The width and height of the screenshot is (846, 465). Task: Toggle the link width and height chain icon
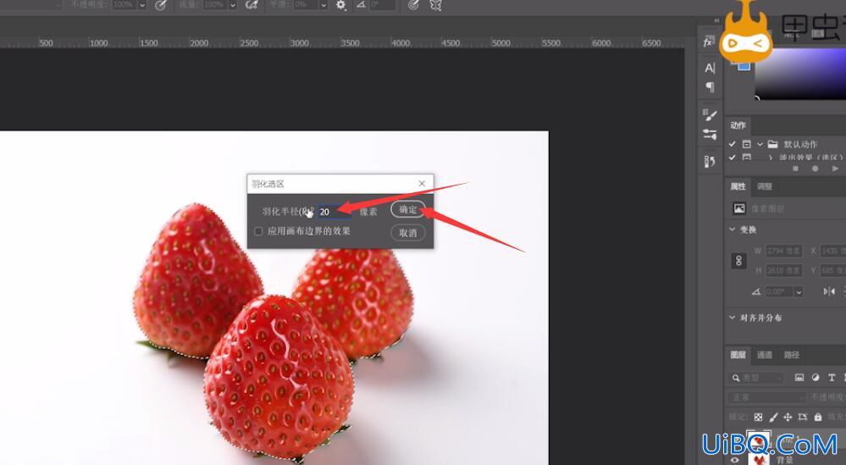[738, 261]
